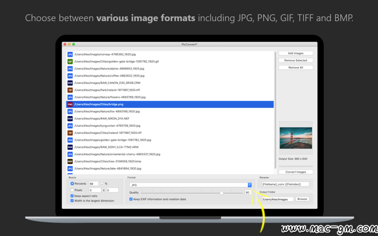Start conversion with Convert Images button

[x=296, y=172]
